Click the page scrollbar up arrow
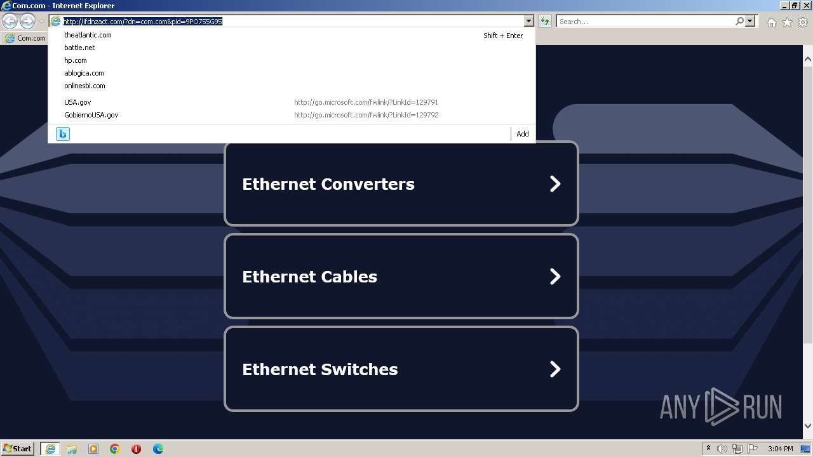Screen dimensions: 813x457 [808, 59]
